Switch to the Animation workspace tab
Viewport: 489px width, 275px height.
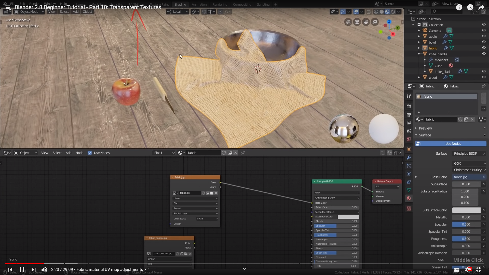pyautogui.click(x=199, y=4)
